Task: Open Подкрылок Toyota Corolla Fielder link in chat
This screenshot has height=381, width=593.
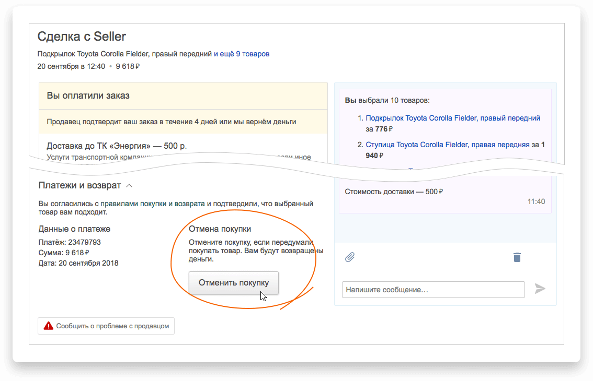Action: tap(453, 118)
